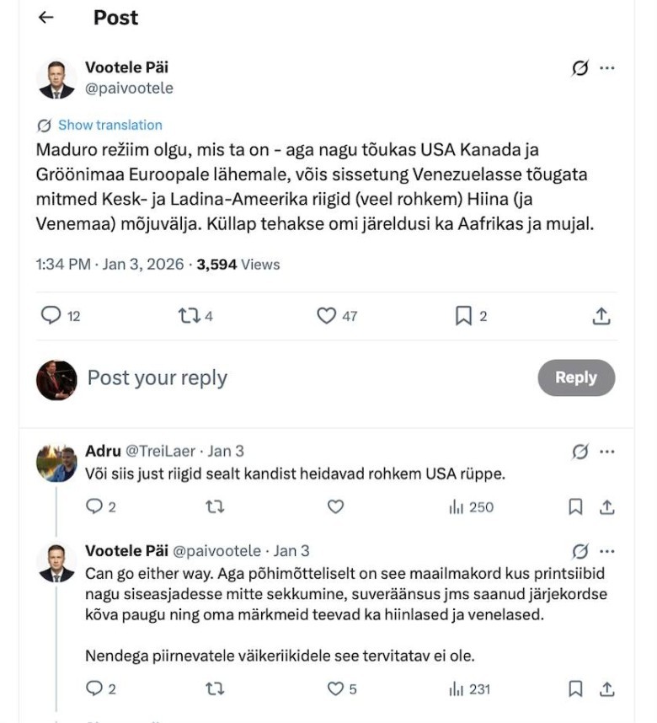
Task: Open the more options menu on Adru's reply
Action: coord(607,452)
